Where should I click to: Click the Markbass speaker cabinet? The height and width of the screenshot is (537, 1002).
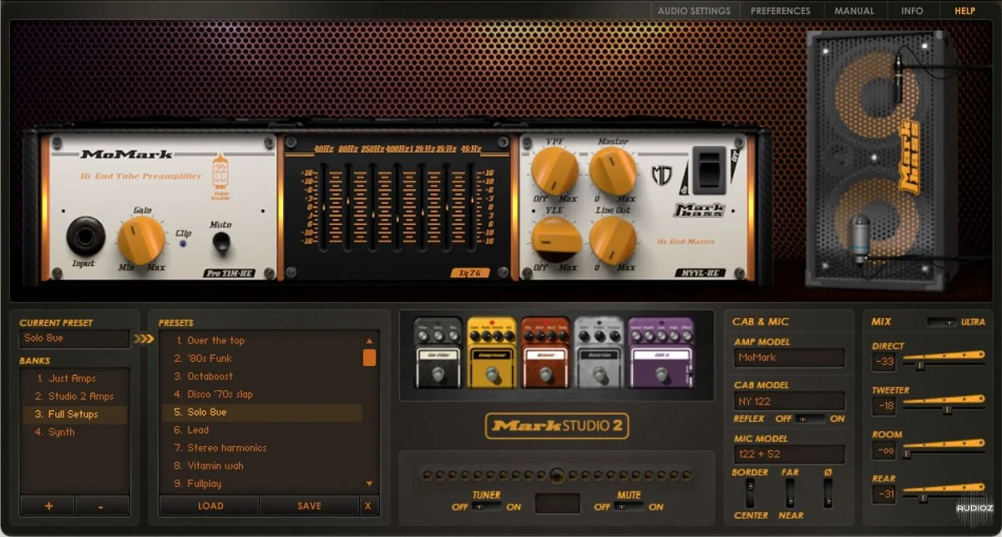882,158
